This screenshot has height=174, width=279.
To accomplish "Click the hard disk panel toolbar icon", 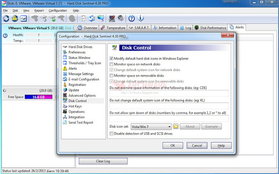I will point(24,18).
